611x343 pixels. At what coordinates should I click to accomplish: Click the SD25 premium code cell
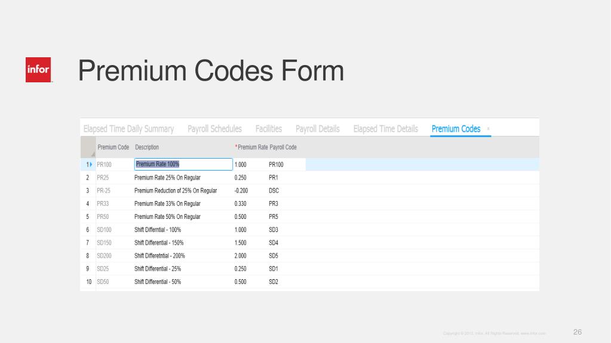tap(103, 269)
